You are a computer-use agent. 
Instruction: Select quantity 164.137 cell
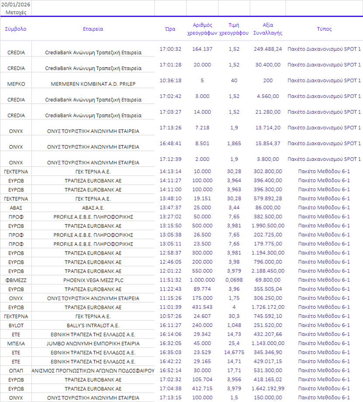(x=202, y=49)
